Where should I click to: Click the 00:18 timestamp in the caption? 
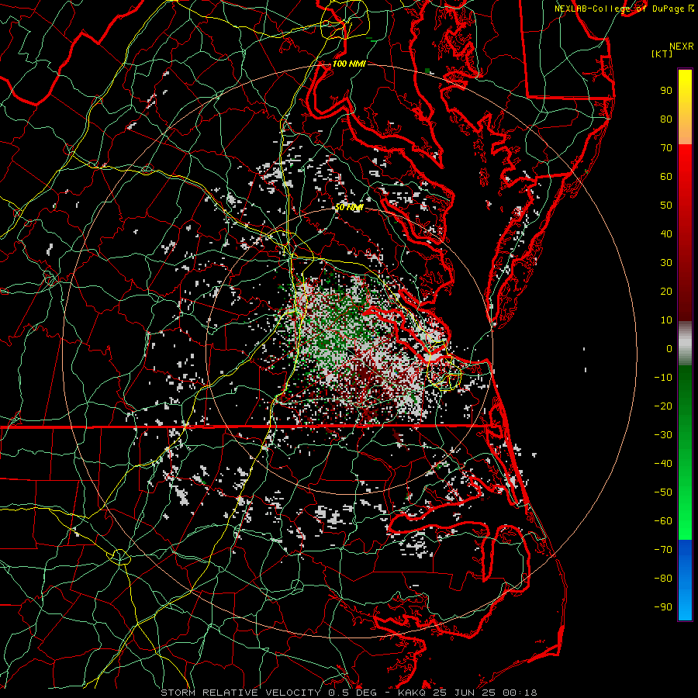point(520,693)
